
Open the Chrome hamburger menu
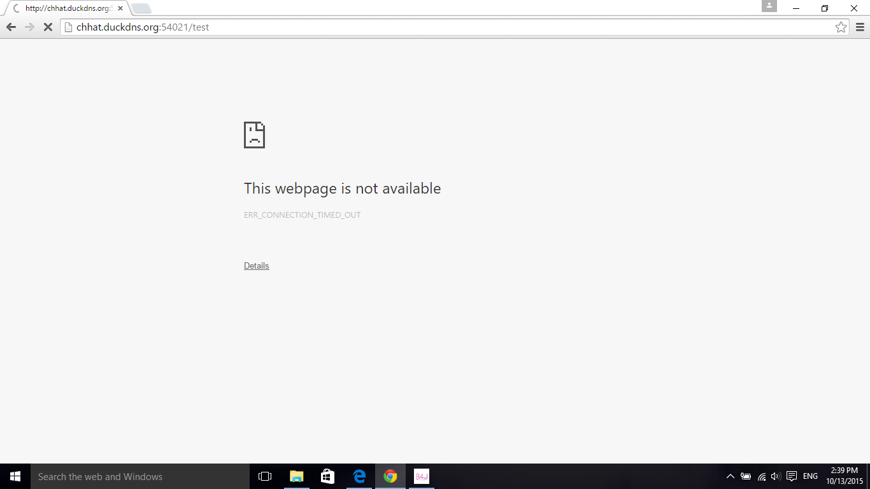click(x=860, y=27)
